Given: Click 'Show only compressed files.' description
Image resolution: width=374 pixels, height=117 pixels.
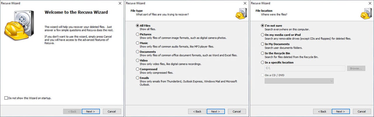Looking at the screenshot, I should coord(156,73).
